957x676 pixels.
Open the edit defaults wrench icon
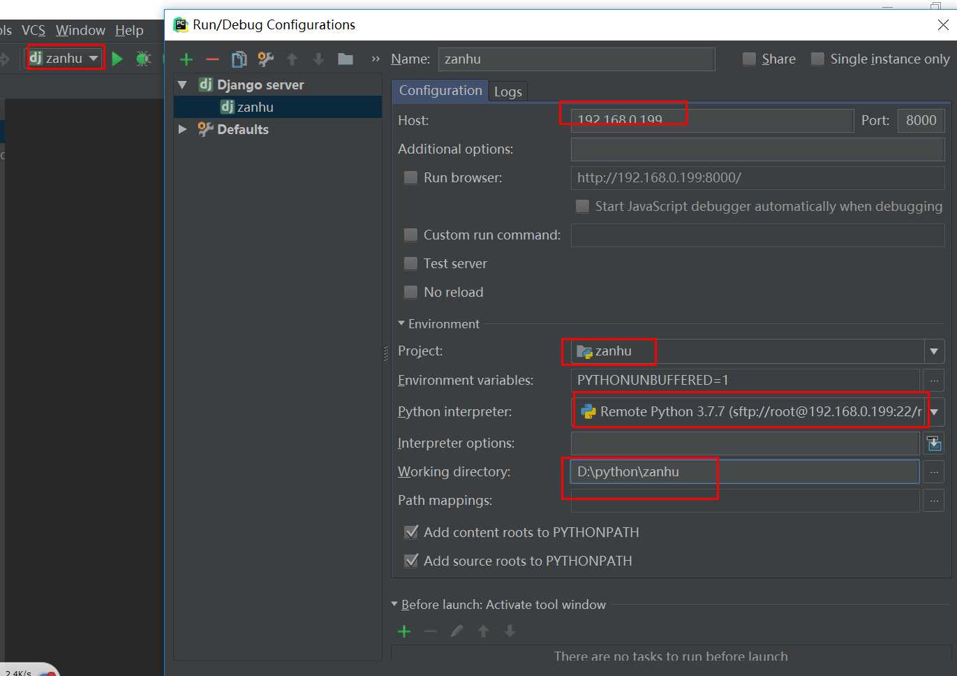coord(265,59)
